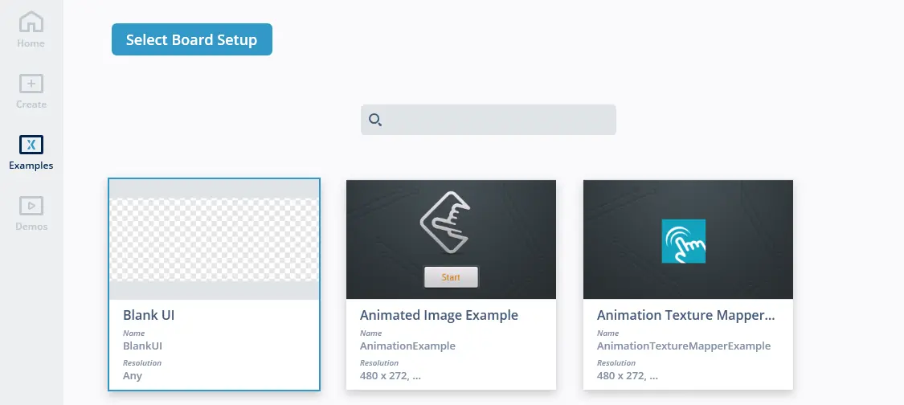Click inside the examples search field

click(498, 120)
